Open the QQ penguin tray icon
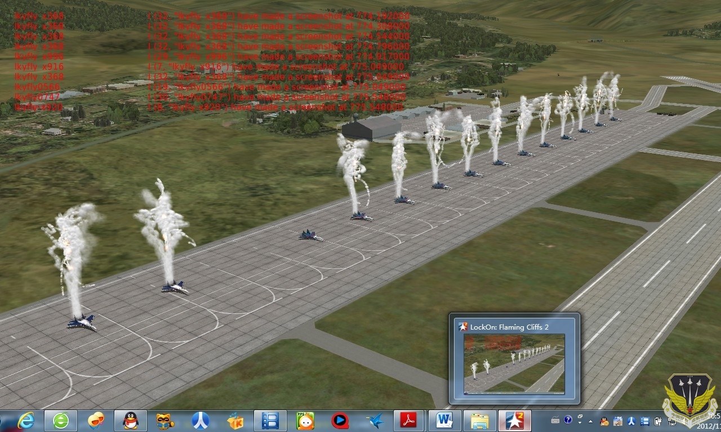 click(x=604, y=421)
